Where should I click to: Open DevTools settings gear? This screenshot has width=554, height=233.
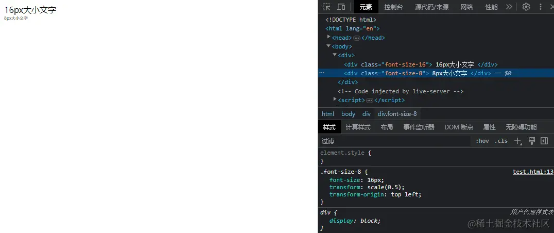point(526,7)
